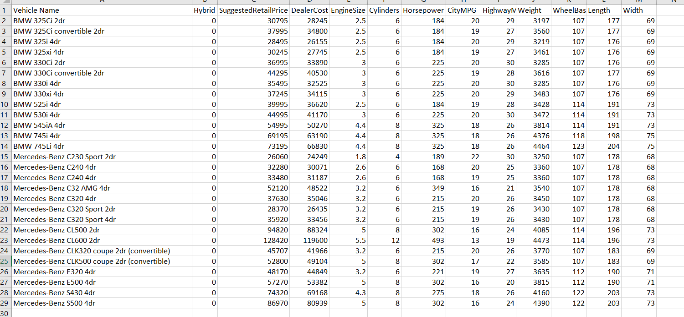Viewport: 684px width, 317px height.
Task: Click the weight value 4464
Action: click(534, 146)
